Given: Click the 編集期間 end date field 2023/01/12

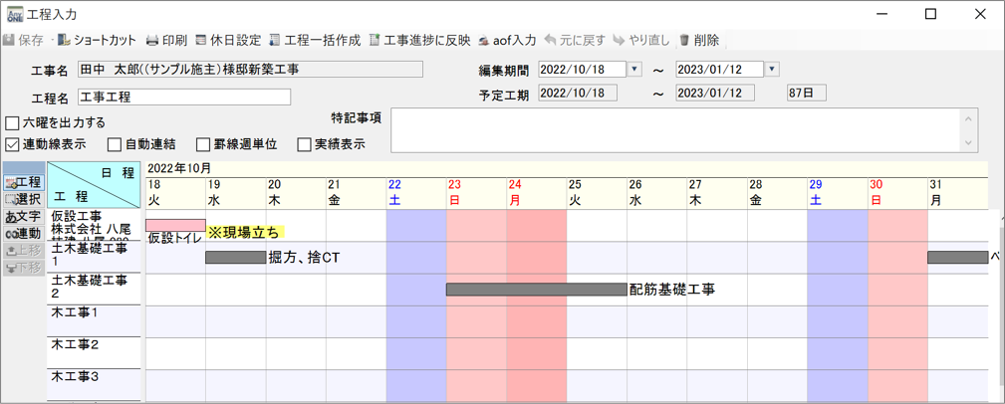Looking at the screenshot, I should point(720,69).
